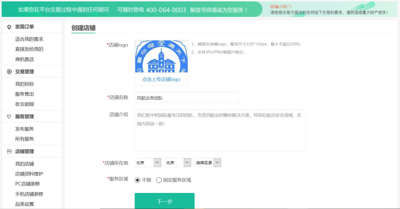Click the heart icon beside 服务管理

(x=9, y=117)
